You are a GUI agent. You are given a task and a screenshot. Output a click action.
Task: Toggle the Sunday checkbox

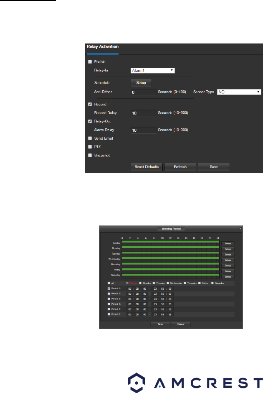(127, 283)
